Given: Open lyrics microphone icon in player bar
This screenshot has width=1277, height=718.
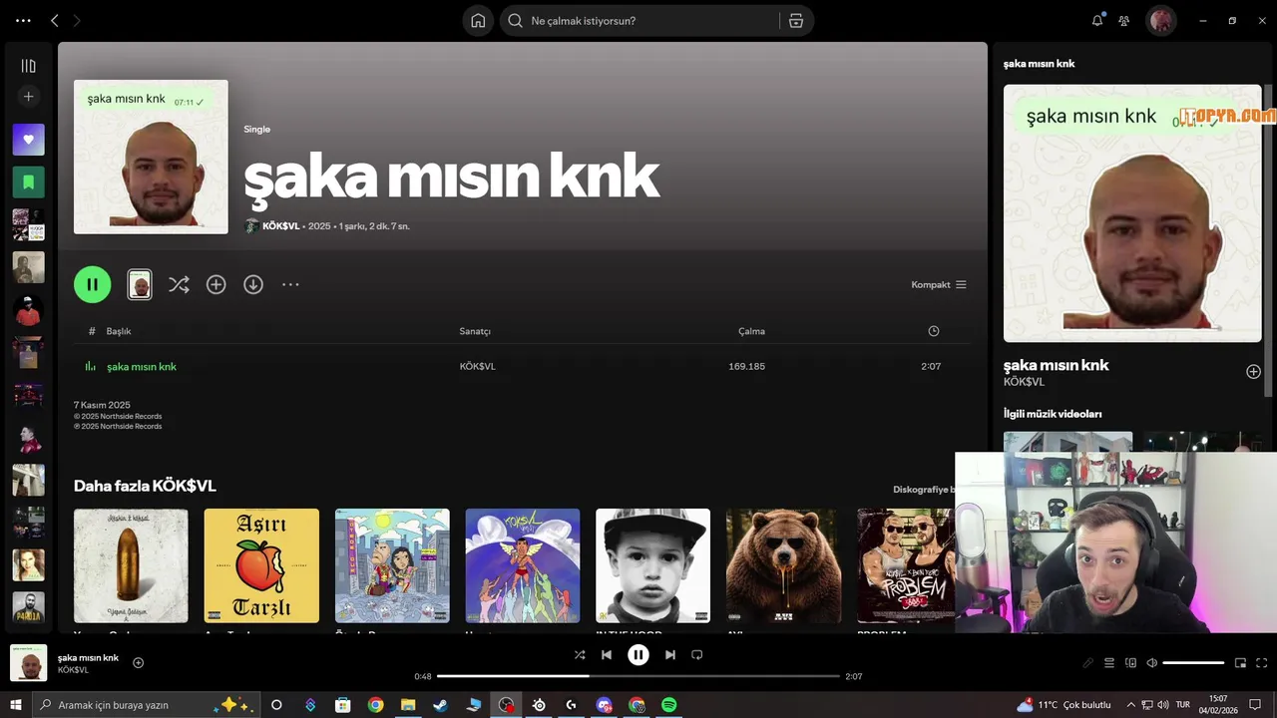Looking at the screenshot, I should pyautogui.click(x=1088, y=663).
